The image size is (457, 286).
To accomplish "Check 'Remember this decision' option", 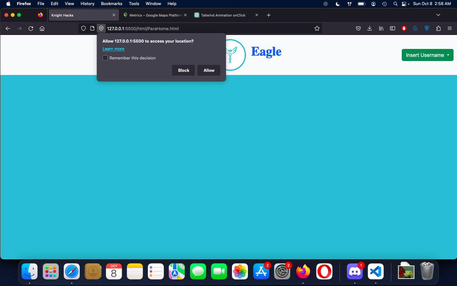I will coord(105,58).
